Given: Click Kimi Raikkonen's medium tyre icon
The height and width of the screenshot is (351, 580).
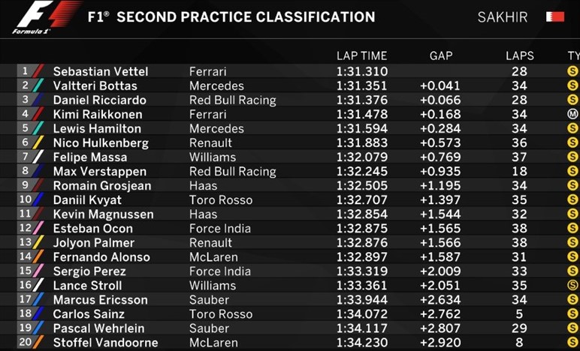Looking at the screenshot, I should [x=572, y=114].
